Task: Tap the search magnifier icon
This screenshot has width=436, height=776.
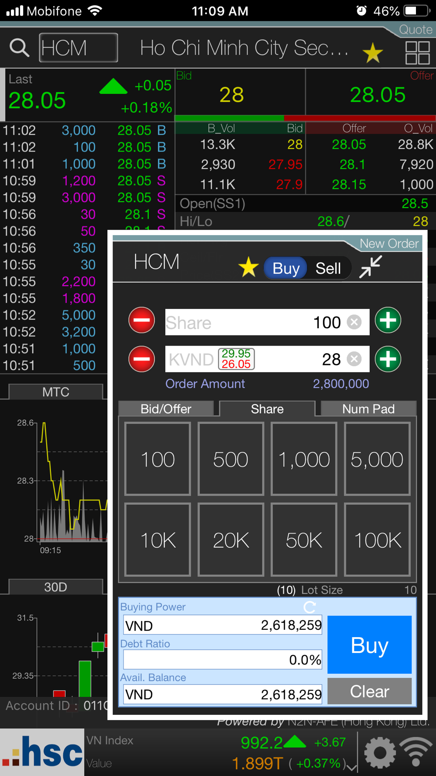Action: (19, 48)
